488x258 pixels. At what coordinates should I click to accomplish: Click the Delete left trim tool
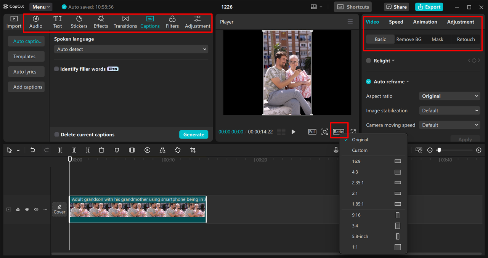(x=74, y=150)
